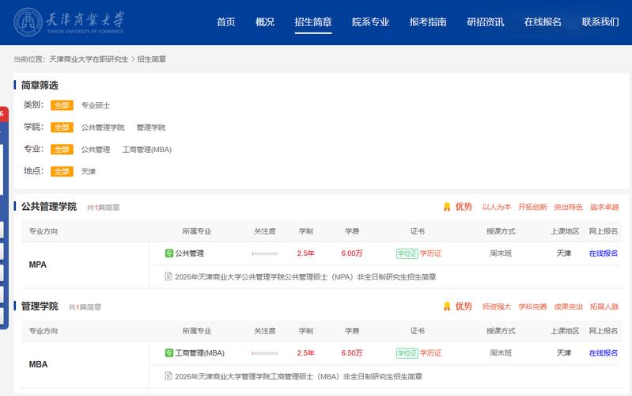Filter 学院 by 管理学院

[x=151, y=128]
